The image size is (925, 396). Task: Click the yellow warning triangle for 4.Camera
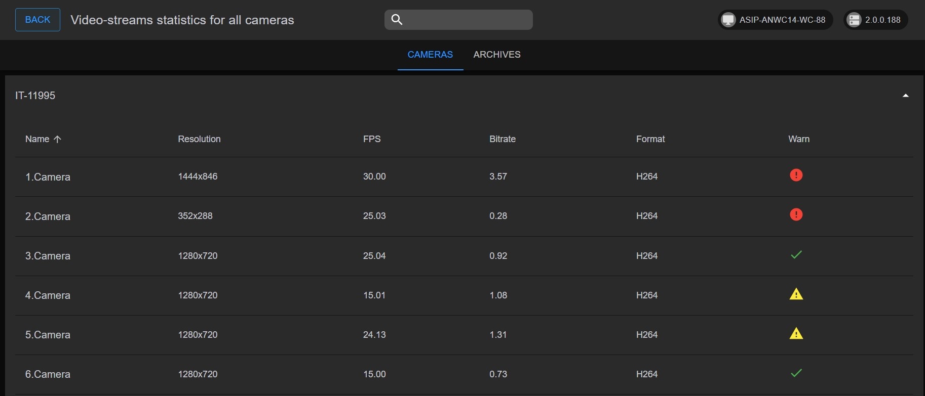pos(796,294)
